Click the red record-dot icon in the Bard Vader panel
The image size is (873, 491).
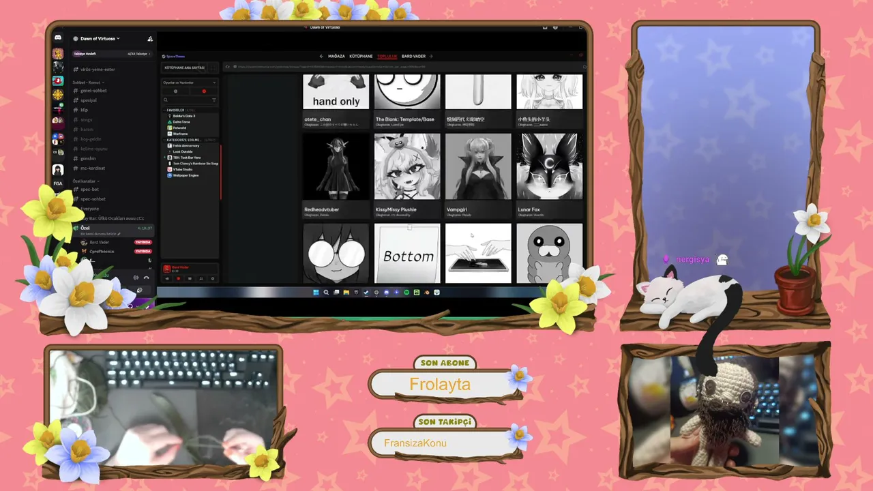179,279
